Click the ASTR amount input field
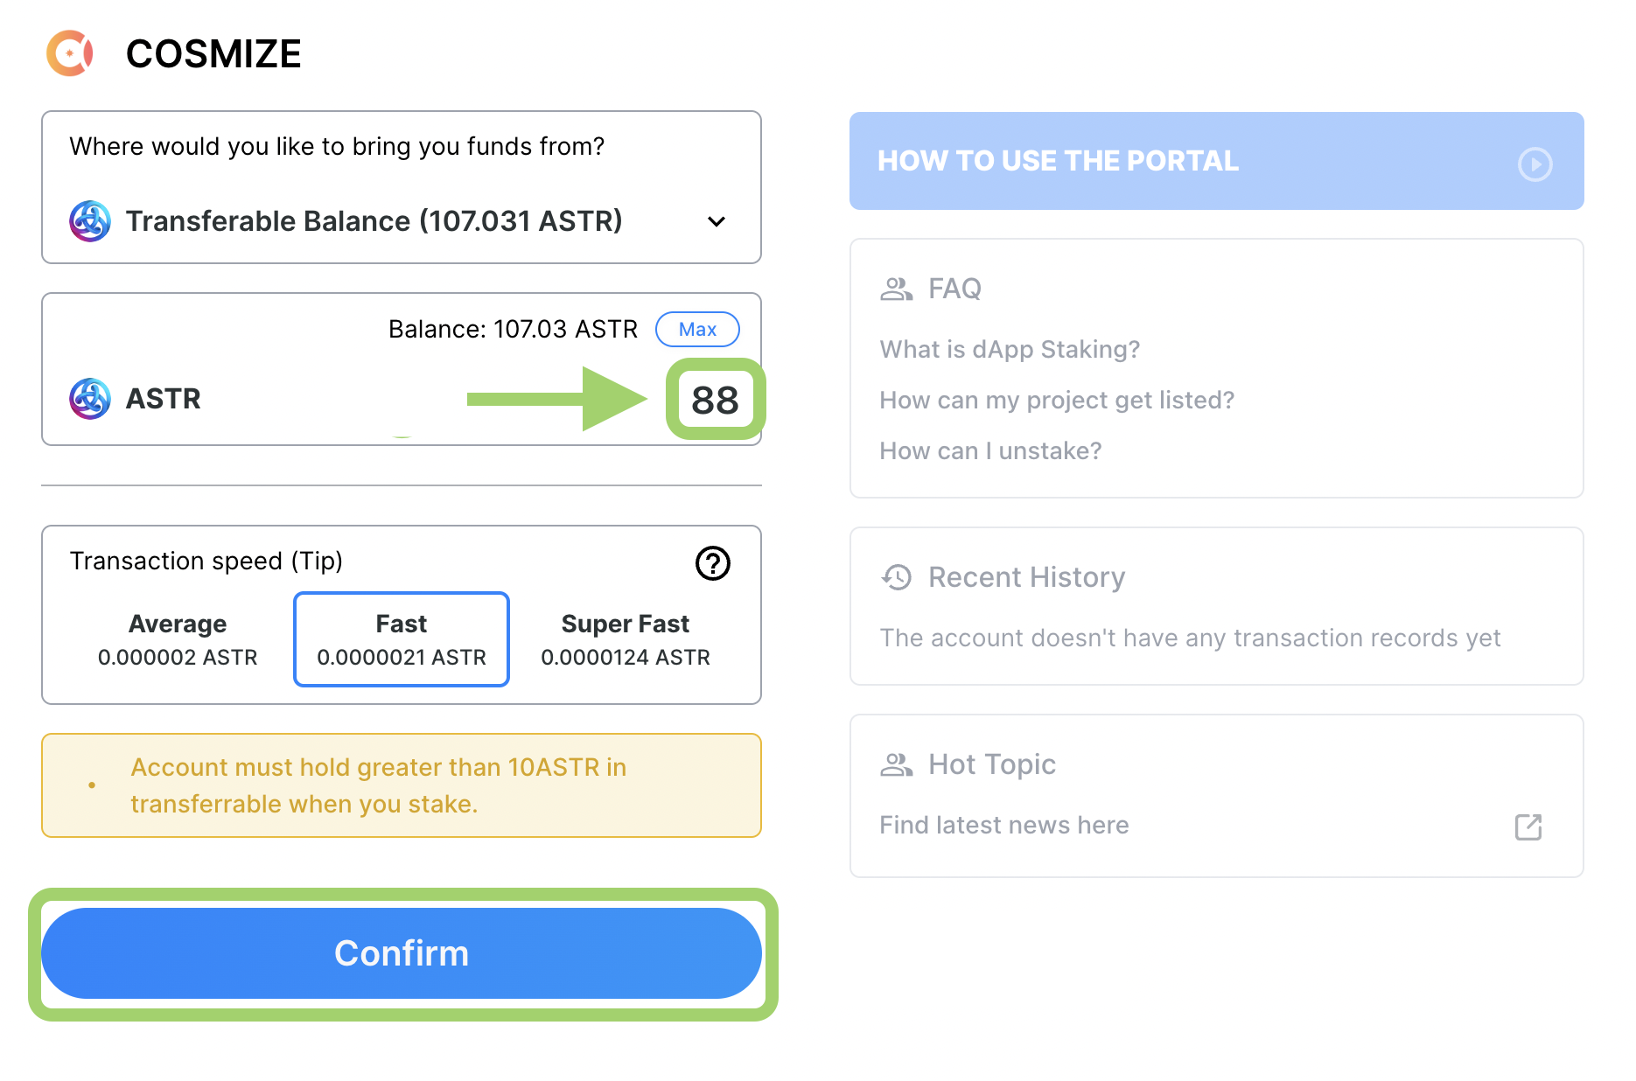 pos(715,400)
